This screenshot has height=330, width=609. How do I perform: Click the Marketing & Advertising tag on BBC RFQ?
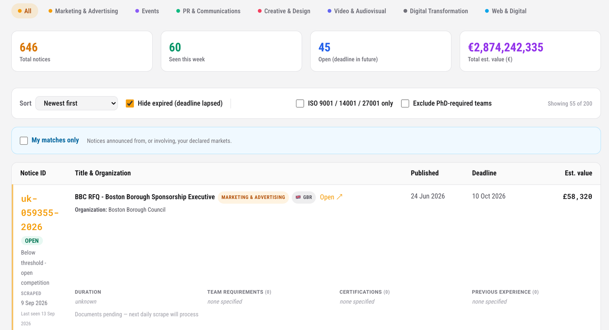click(x=253, y=197)
